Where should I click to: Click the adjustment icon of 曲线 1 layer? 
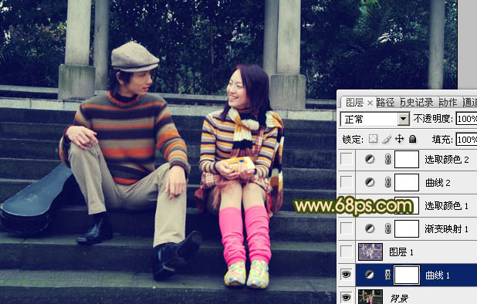click(370, 275)
